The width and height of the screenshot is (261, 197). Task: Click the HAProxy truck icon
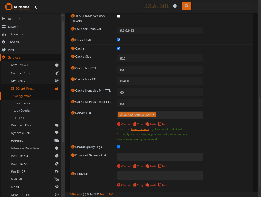coord(57,141)
